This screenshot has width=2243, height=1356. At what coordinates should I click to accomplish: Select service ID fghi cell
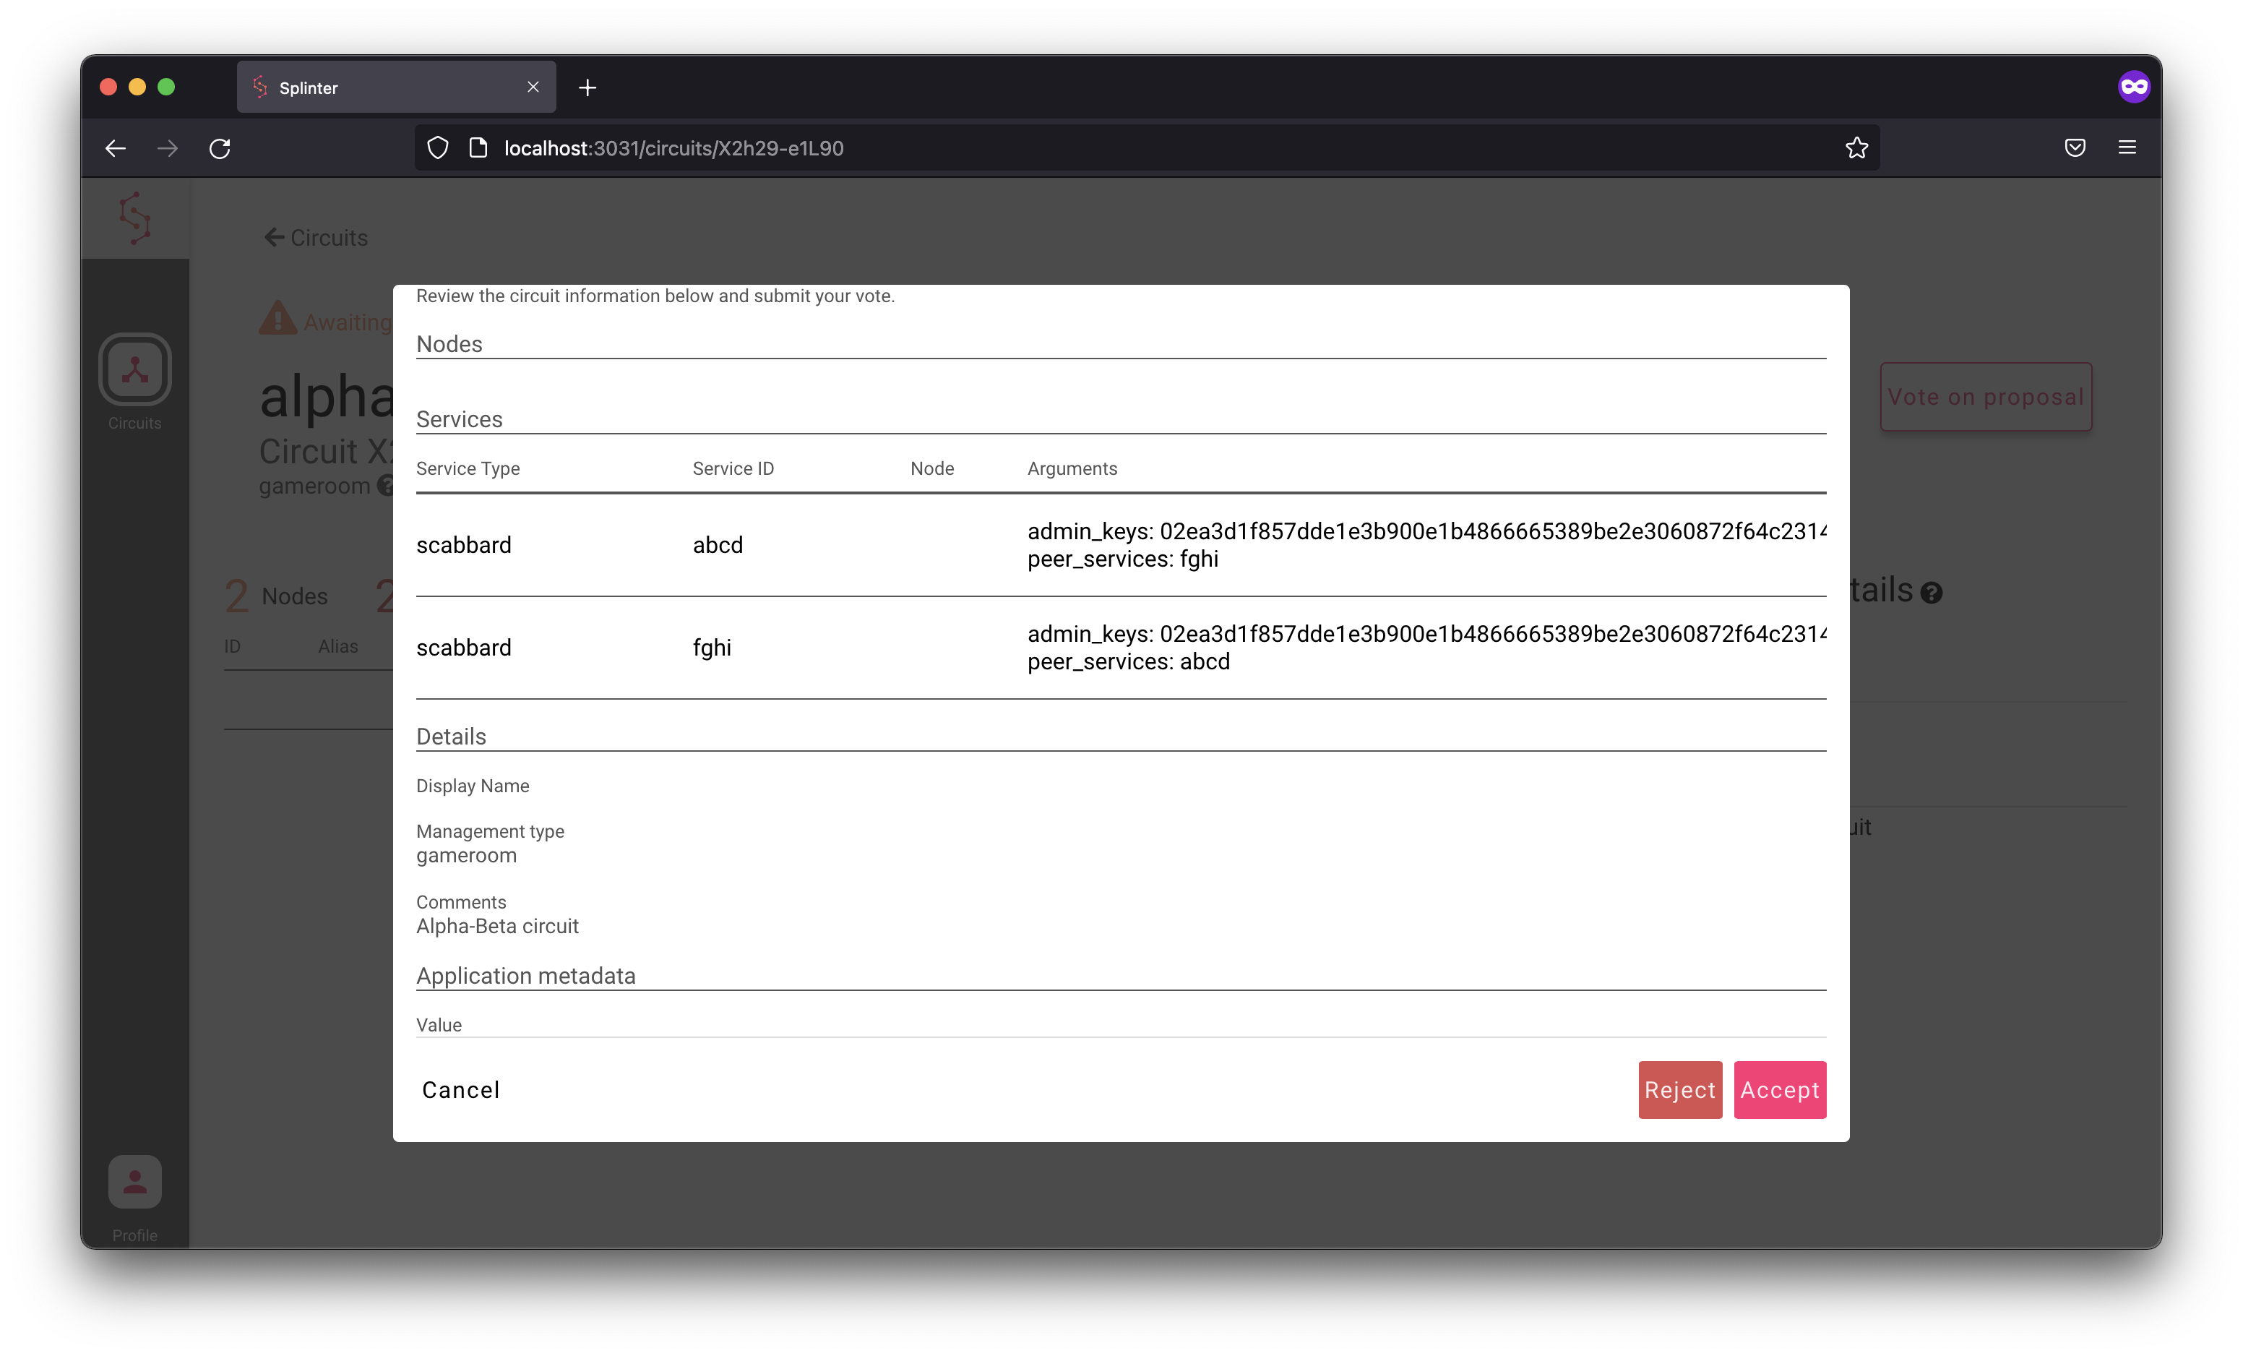[x=712, y=648]
